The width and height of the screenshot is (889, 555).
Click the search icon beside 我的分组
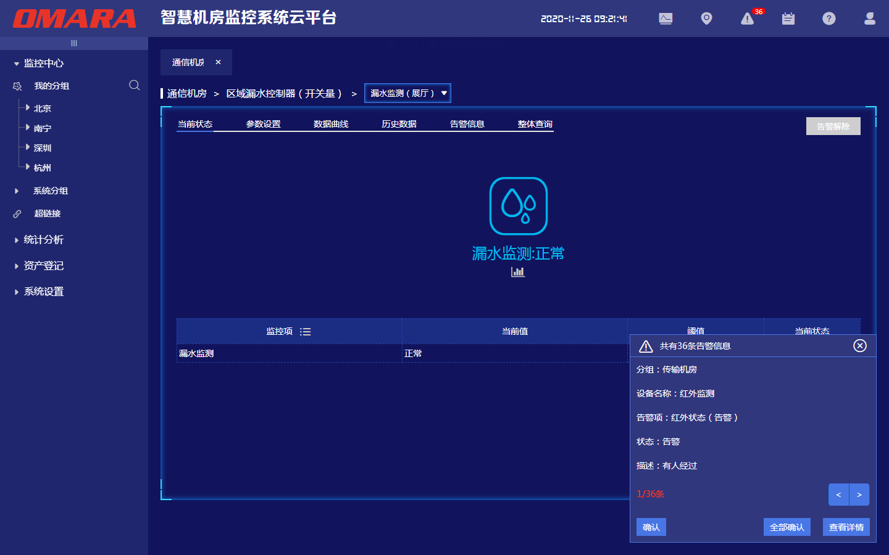[x=134, y=86]
